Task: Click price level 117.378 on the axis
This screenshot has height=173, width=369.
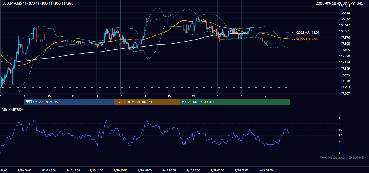Action: click(x=344, y=81)
